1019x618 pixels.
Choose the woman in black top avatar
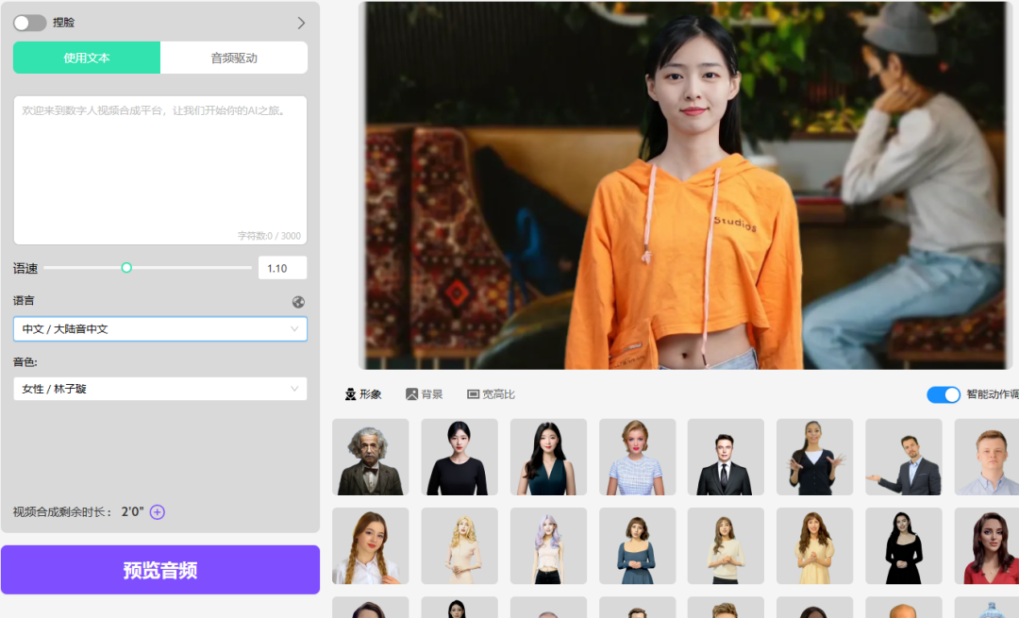459,457
